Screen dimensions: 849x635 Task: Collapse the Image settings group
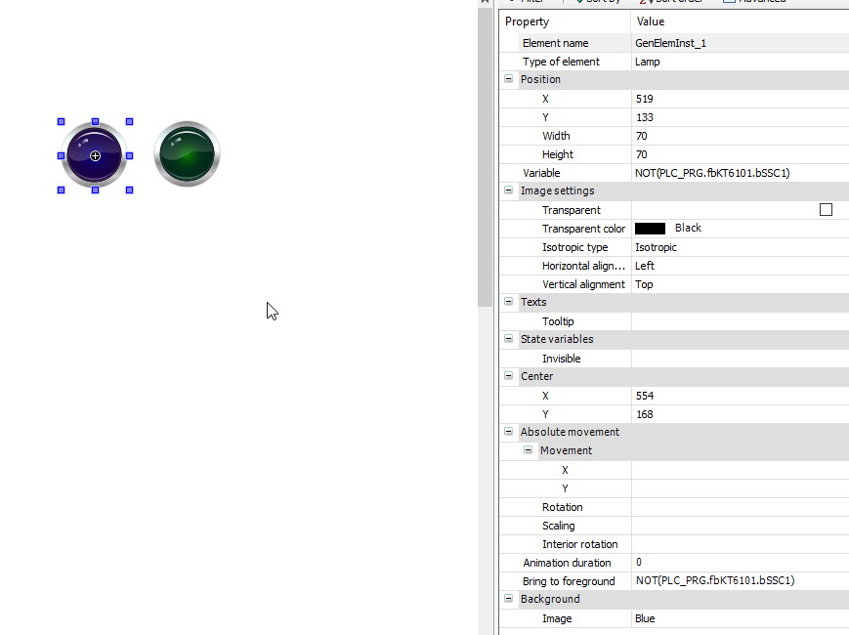[509, 190]
